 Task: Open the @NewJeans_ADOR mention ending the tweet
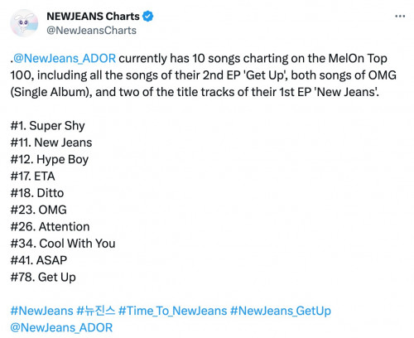click(61, 328)
